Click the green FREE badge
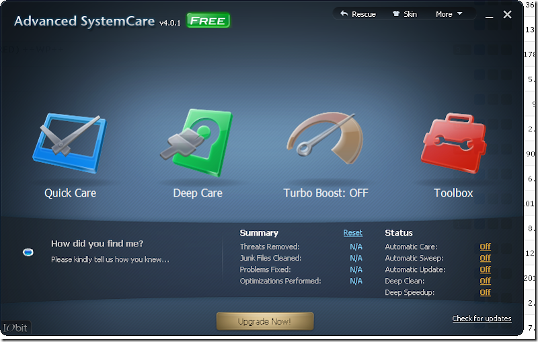This screenshot has width=538, height=342. [208, 21]
